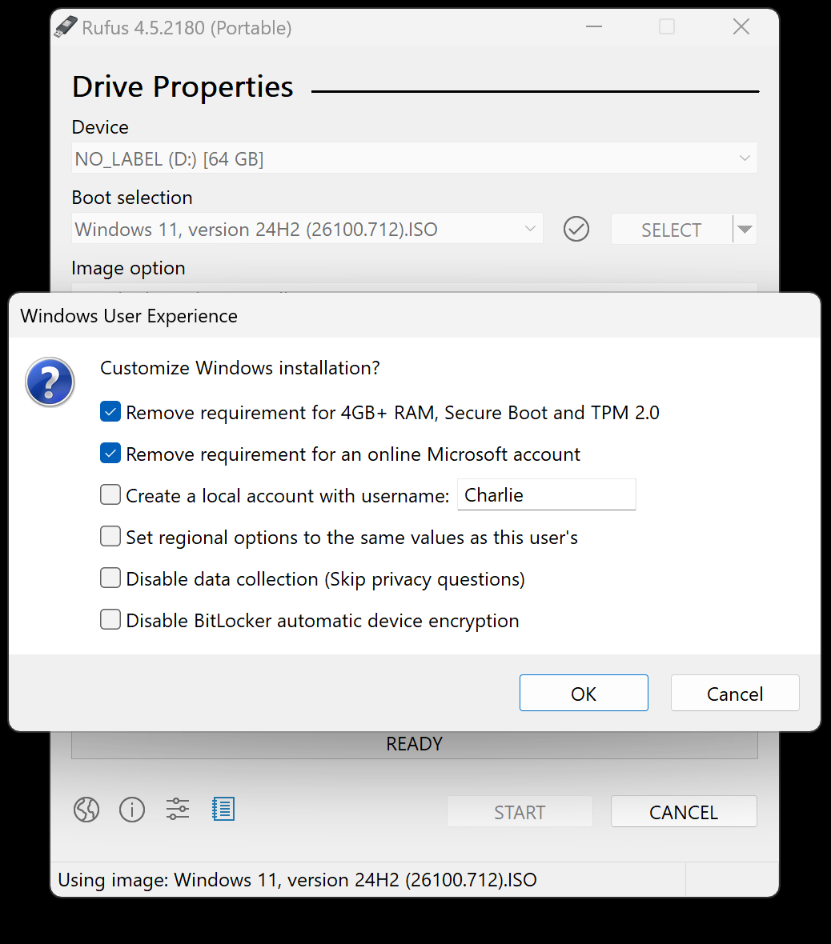Uncheck Remove requirement for 4GB+ RAM option

pyautogui.click(x=110, y=411)
